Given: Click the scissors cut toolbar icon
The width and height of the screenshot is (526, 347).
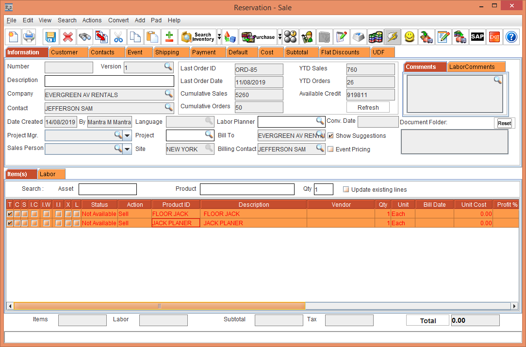Looking at the screenshot, I should point(118,37).
